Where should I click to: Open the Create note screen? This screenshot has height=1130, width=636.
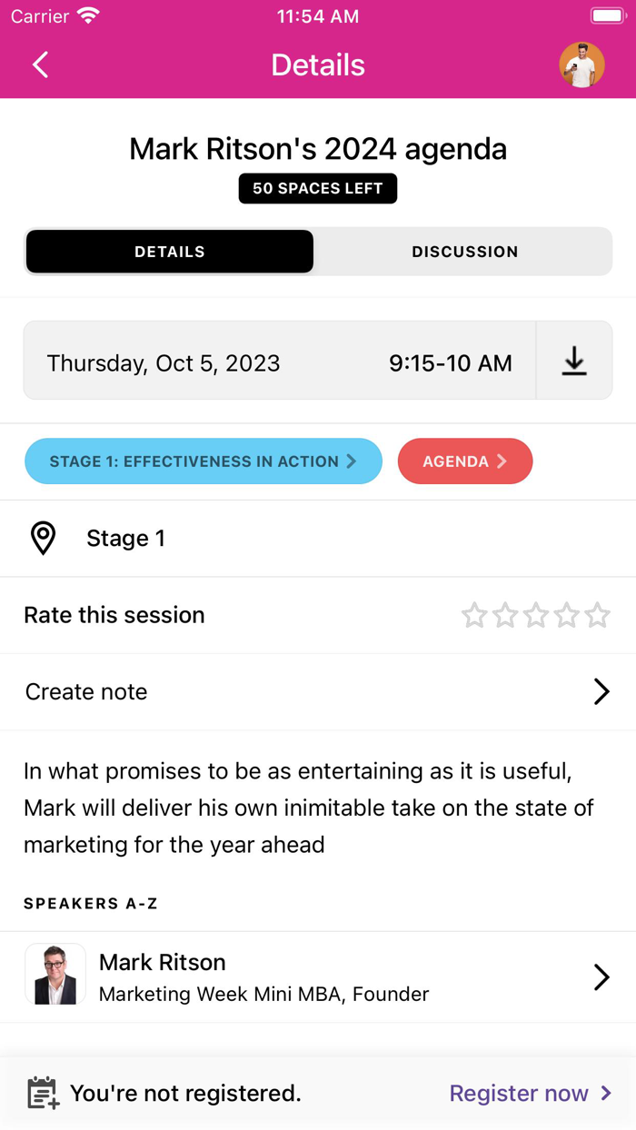click(x=318, y=691)
